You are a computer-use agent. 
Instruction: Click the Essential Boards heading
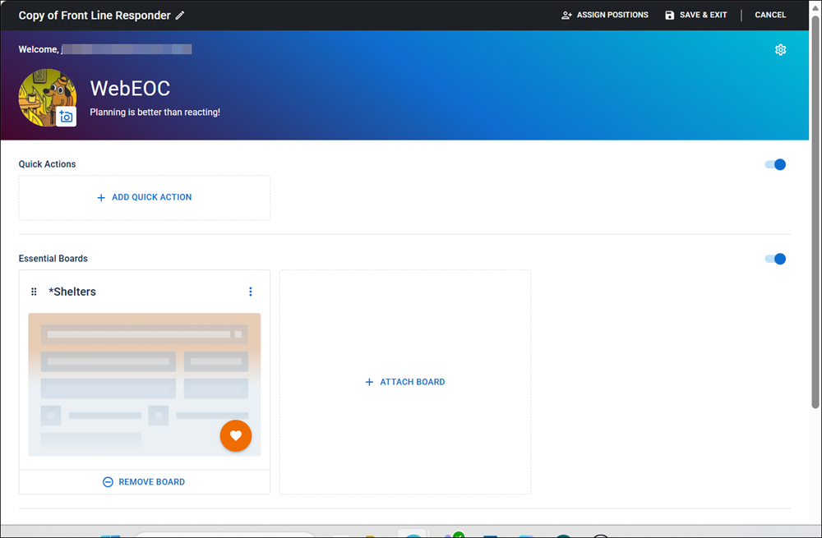click(53, 259)
